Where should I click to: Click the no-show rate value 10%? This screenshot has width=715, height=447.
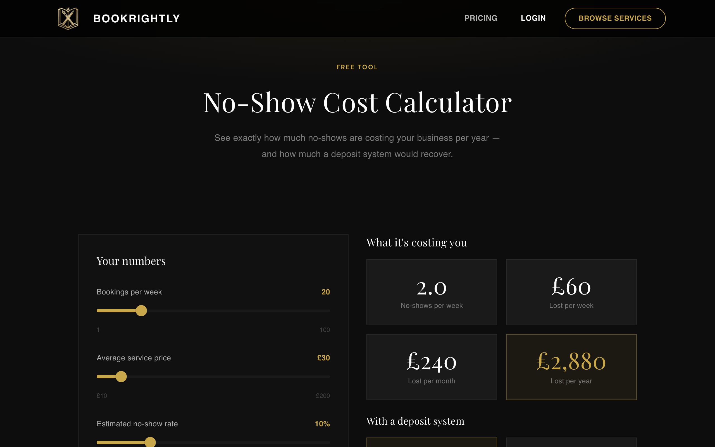322,424
